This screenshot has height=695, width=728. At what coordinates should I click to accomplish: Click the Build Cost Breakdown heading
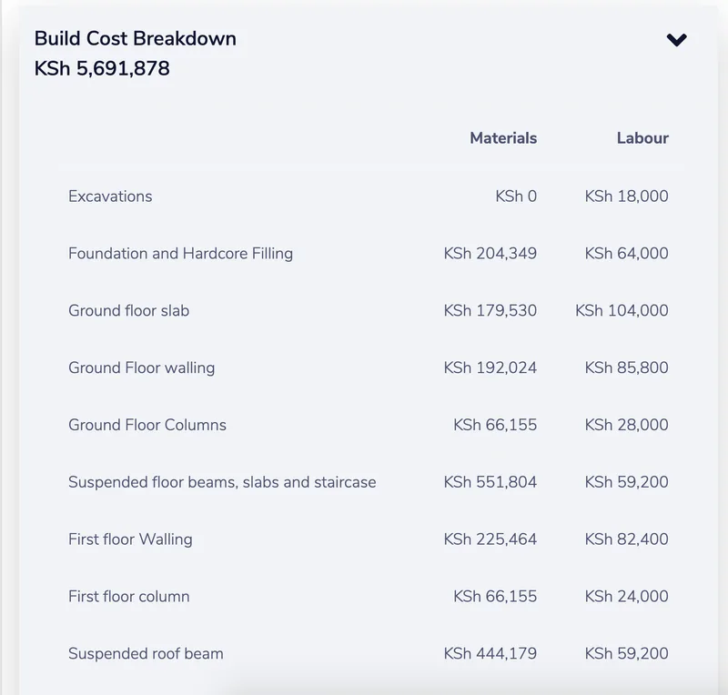135,38
